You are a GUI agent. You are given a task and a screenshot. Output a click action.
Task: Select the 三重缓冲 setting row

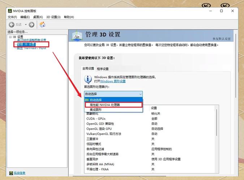pyautogui.click(x=150, y=139)
